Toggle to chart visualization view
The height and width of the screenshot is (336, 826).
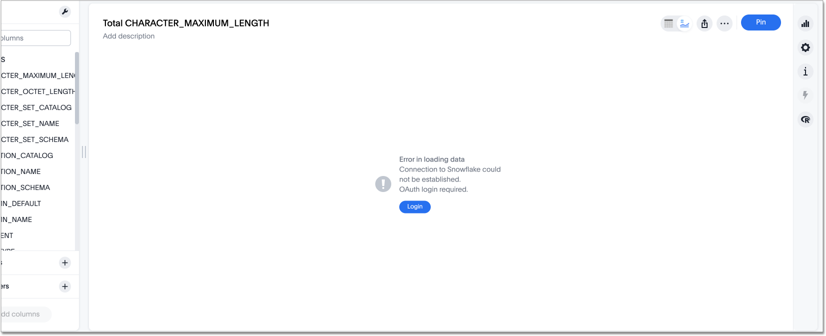coord(684,23)
